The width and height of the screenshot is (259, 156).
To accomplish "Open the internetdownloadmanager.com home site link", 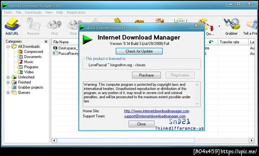I will (157, 111).
